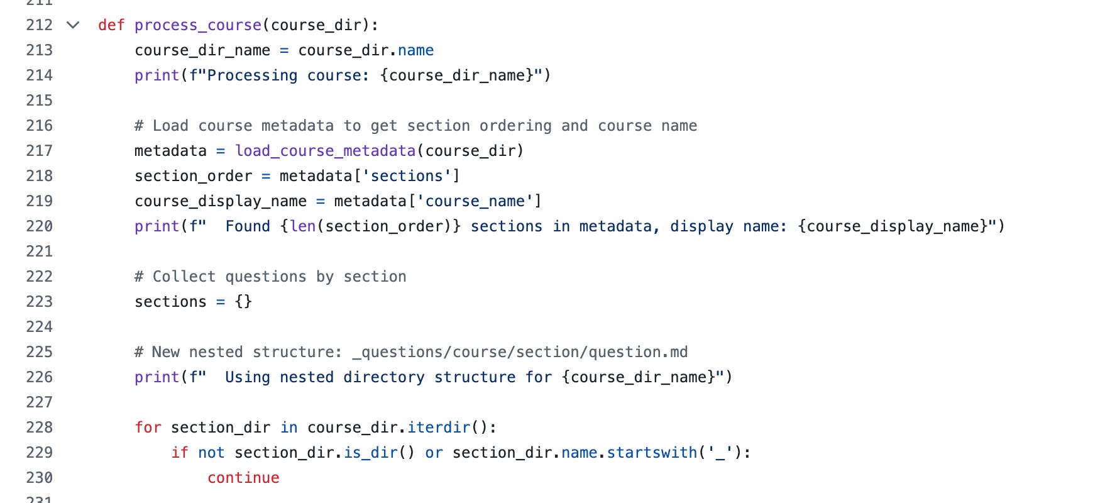Click the 'Collect questions by section' comment
Viewport: 1105px width, 503px height.
point(270,277)
